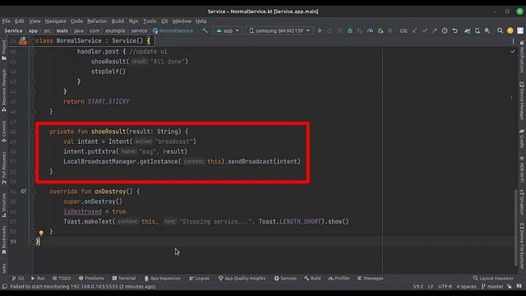
Task: Collapse the handler.post block fold marker
Action: pos(34,51)
